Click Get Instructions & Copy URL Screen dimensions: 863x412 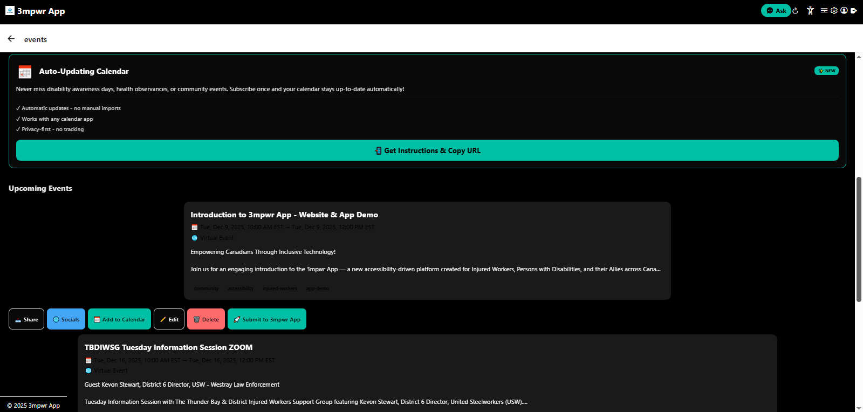coord(427,150)
